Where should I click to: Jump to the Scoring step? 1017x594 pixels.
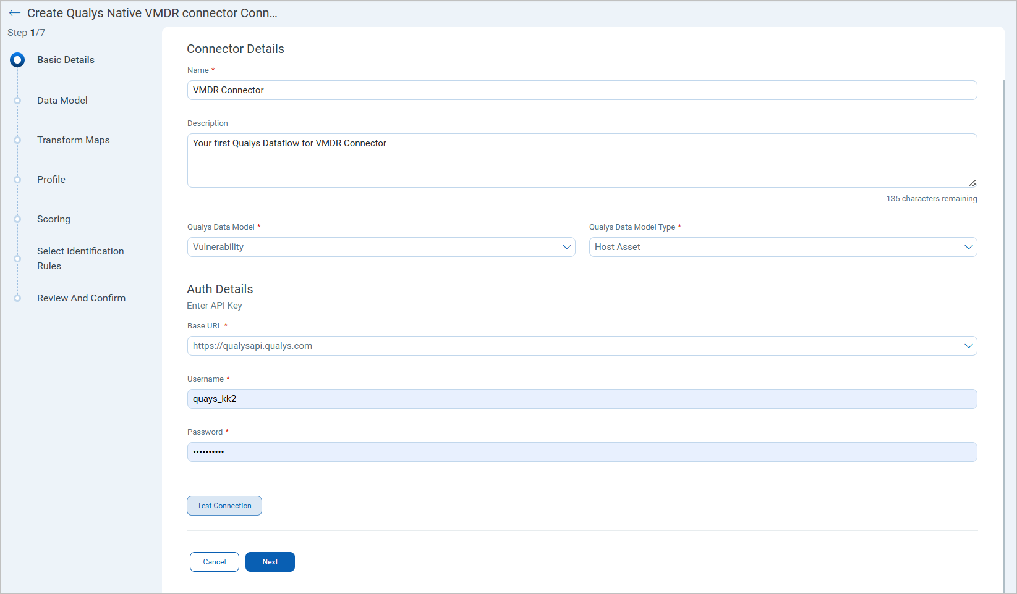(x=54, y=219)
